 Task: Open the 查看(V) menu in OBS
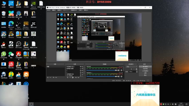(59, 10)
